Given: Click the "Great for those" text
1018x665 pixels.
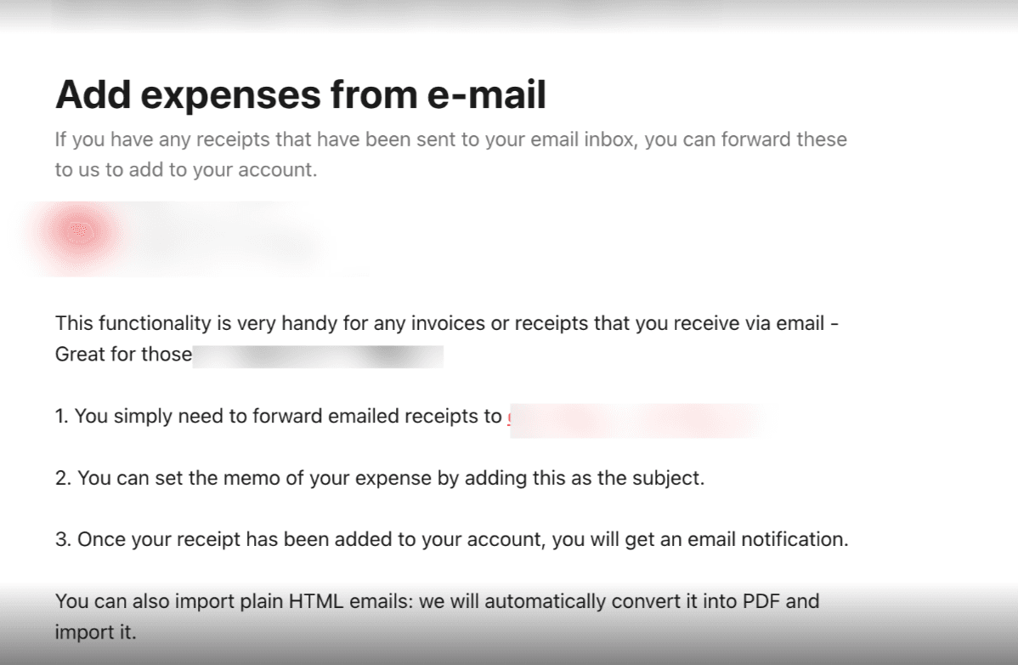Looking at the screenshot, I should click(123, 354).
